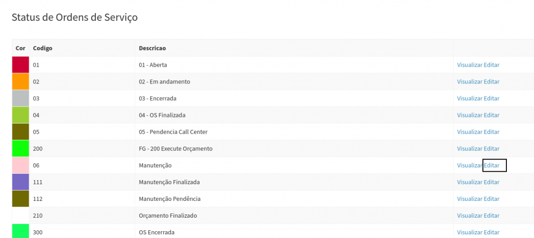Edit the OS Encerrada status

click(x=492, y=232)
